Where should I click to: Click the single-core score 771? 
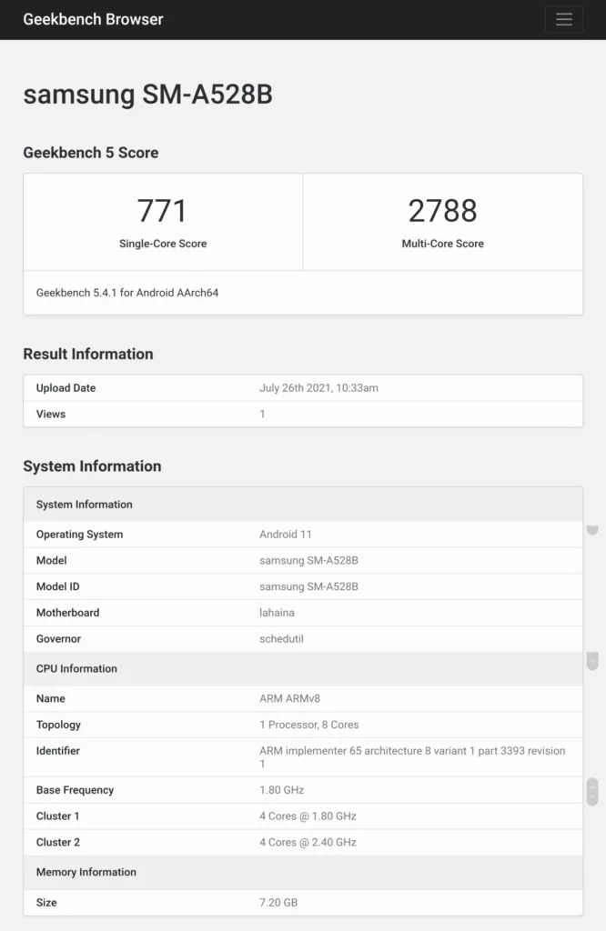[x=162, y=211]
